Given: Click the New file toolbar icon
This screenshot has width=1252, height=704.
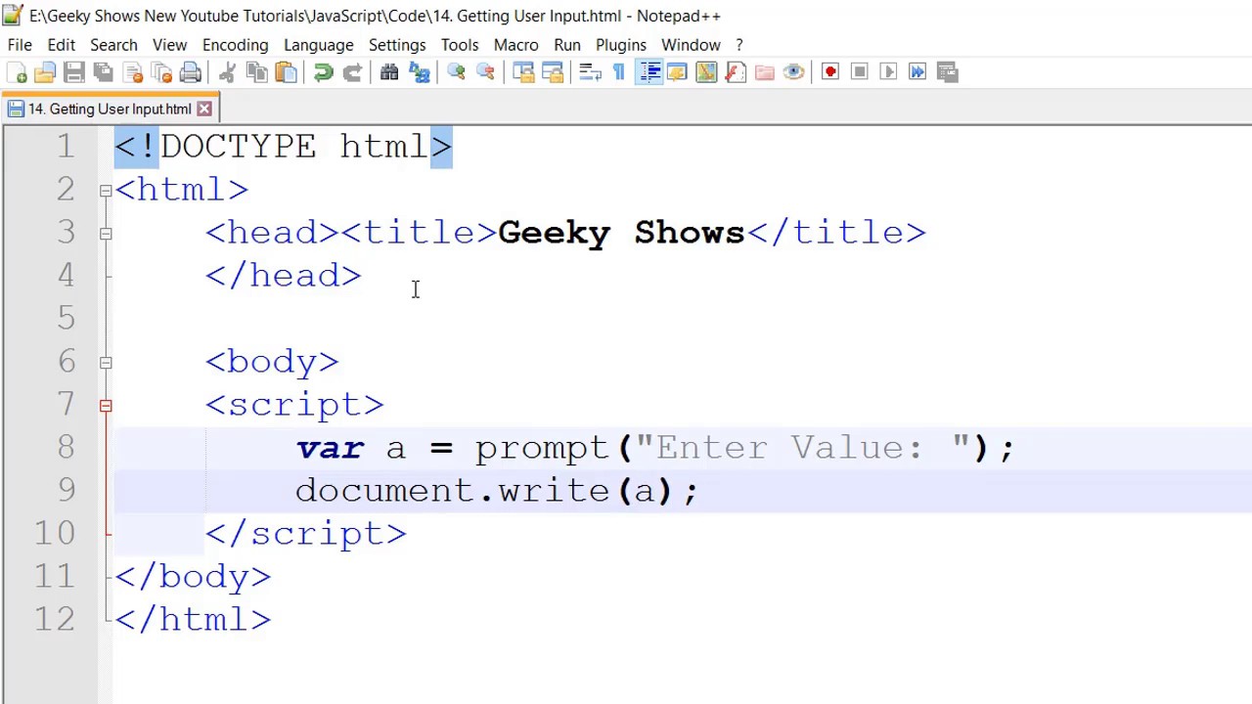Looking at the screenshot, I should pyautogui.click(x=17, y=72).
